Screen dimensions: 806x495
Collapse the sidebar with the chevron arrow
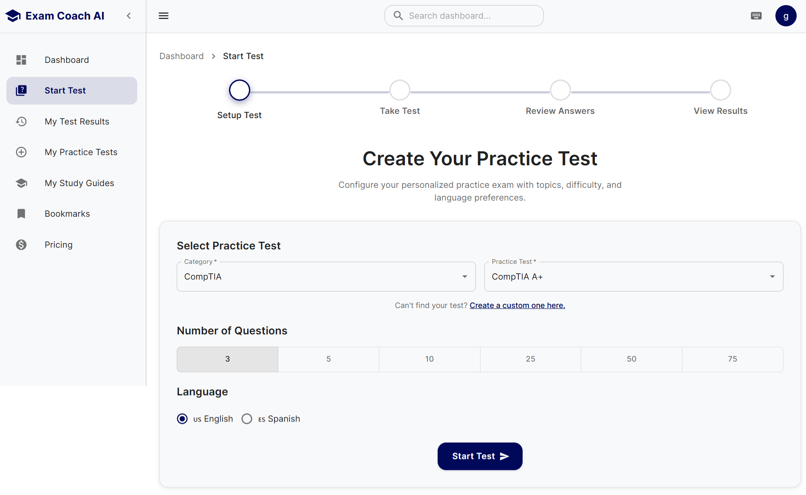pyautogui.click(x=129, y=16)
